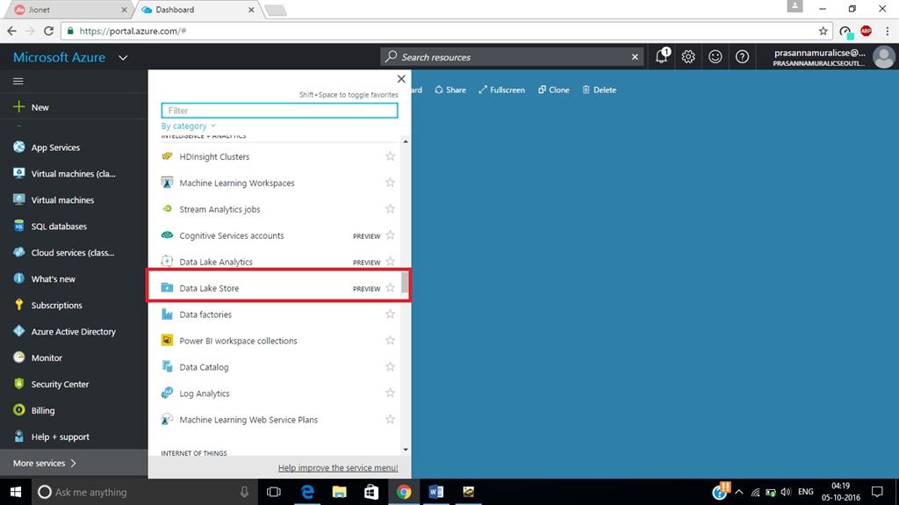Favorite Stream Analytics jobs with star
Image resolution: width=899 pixels, height=505 pixels.
click(x=390, y=209)
